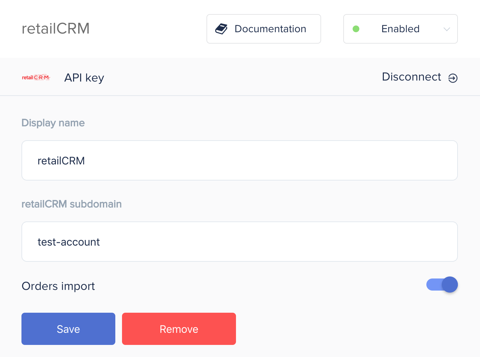
Task: Click the Disconnect link
Action: (412, 77)
